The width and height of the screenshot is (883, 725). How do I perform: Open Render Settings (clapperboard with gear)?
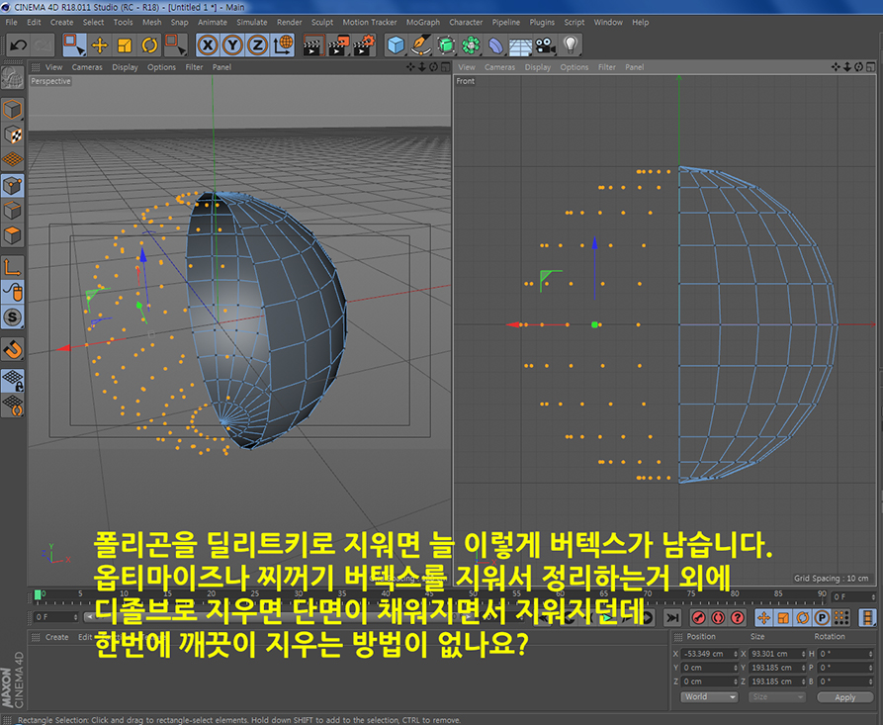click(364, 45)
